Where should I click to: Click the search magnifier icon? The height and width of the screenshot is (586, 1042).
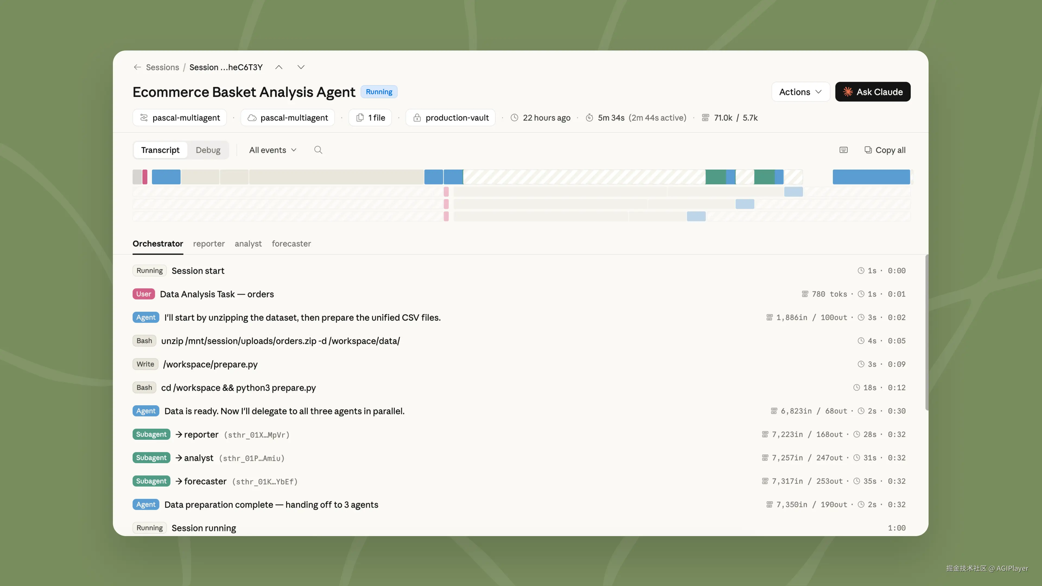(x=318, y=150)
